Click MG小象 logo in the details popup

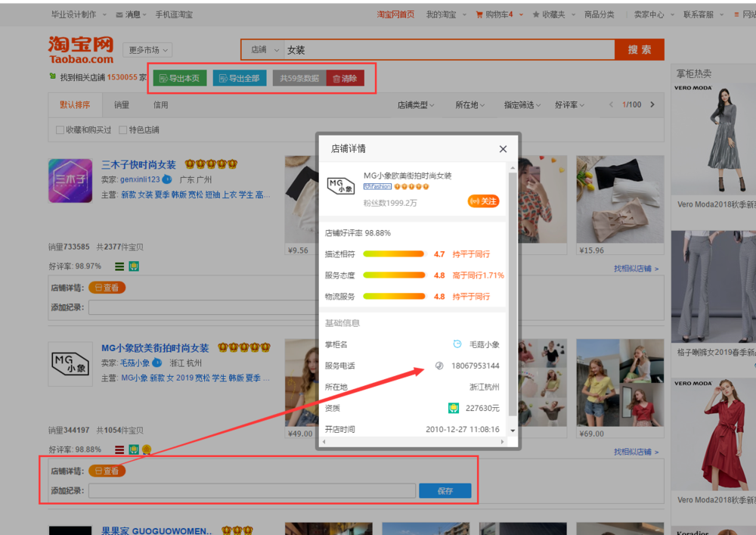click(341, 185)
